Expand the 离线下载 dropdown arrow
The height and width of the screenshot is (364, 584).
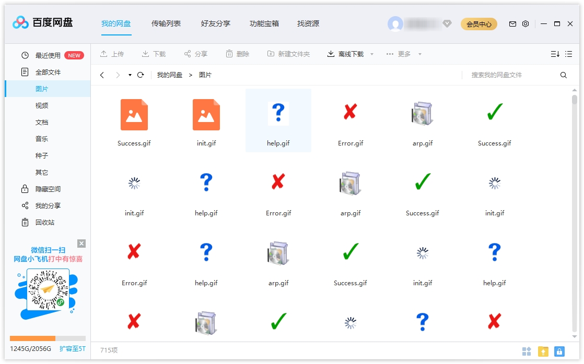372,53
